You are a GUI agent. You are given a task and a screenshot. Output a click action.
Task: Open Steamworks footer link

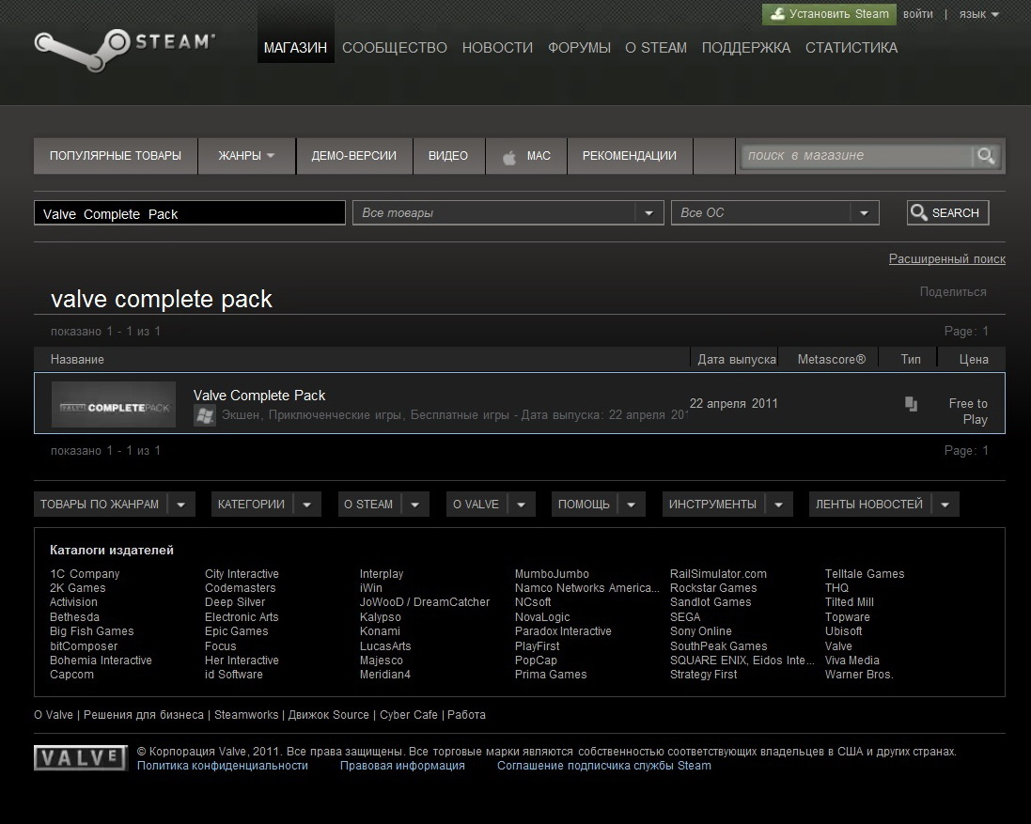pos(246,715)
